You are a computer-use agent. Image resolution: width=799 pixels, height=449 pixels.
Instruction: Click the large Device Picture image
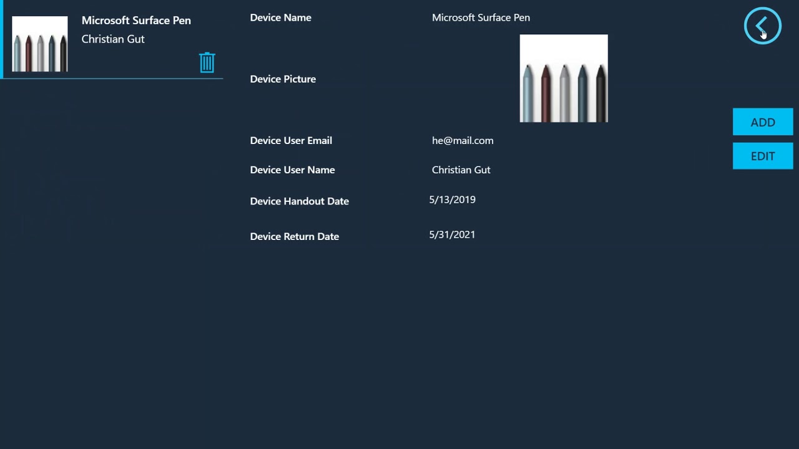[564, 79]
